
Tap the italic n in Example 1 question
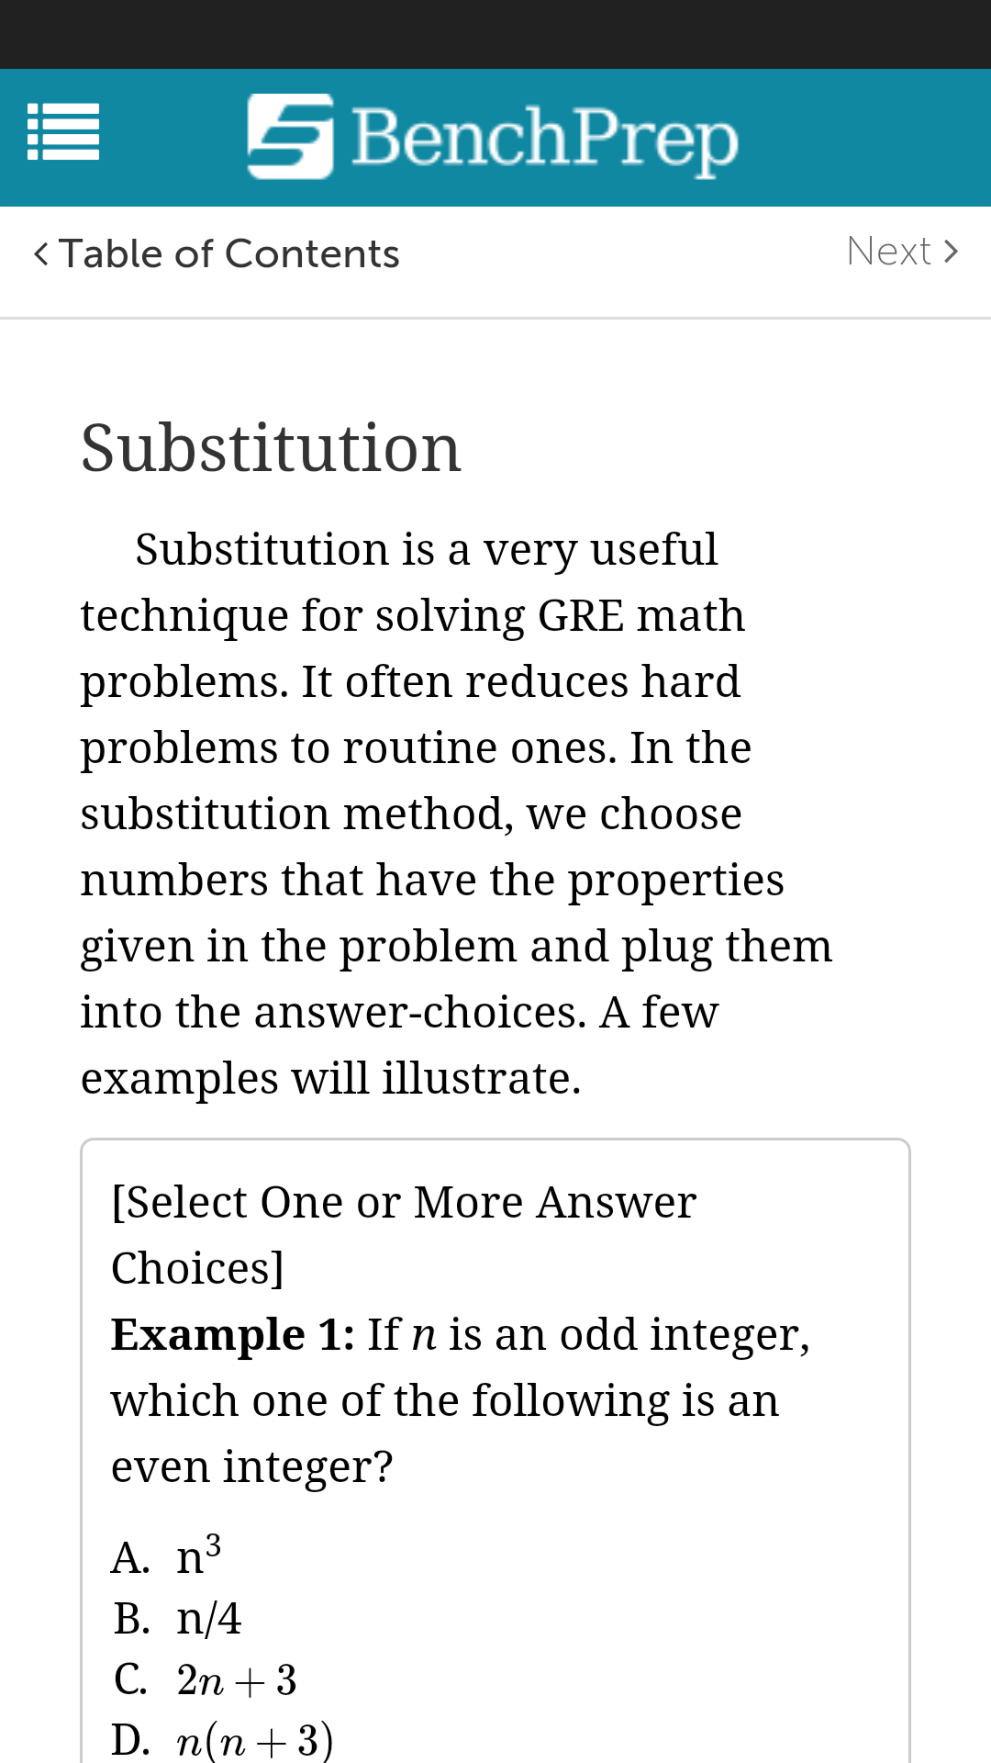(424, 1335)
